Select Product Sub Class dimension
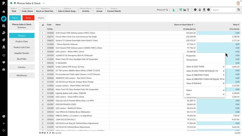Viewport: 242px width, 136px height. pos(22,47)
